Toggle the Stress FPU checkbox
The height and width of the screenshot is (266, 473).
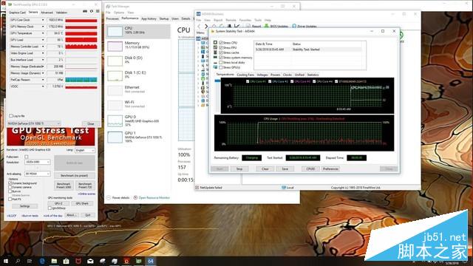click(x=221, y=47)
